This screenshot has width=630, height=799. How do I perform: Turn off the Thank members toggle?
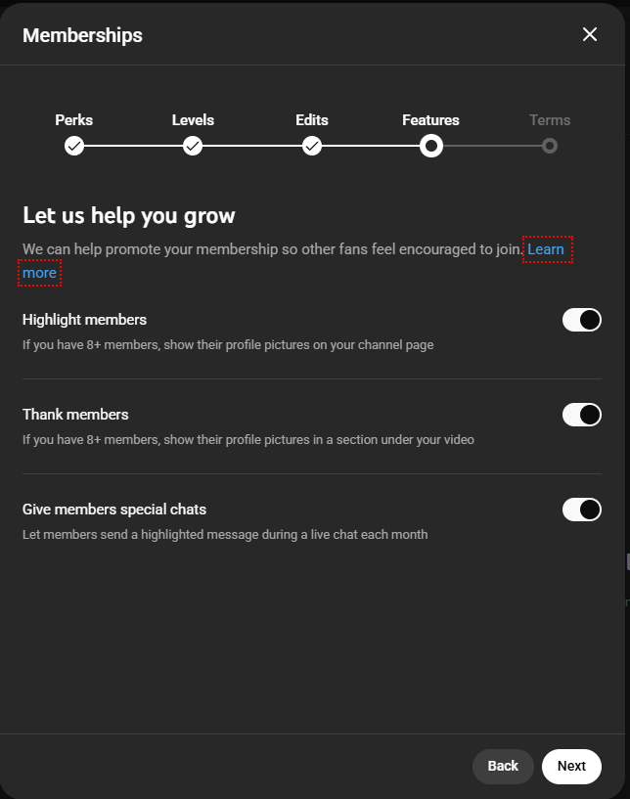point(582,414)
